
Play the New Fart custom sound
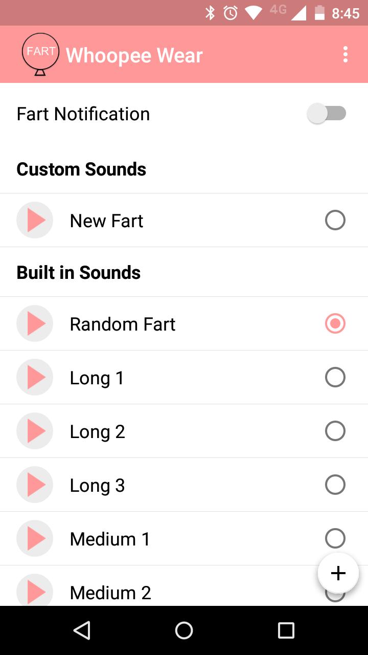coord(35,221)
